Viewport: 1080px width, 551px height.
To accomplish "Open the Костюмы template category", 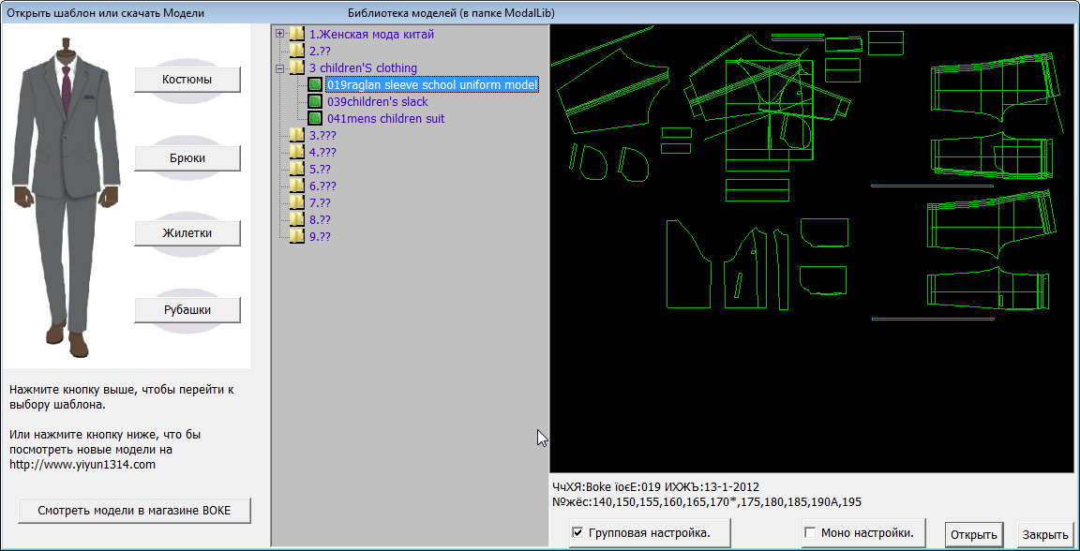I will click(187, 80).
